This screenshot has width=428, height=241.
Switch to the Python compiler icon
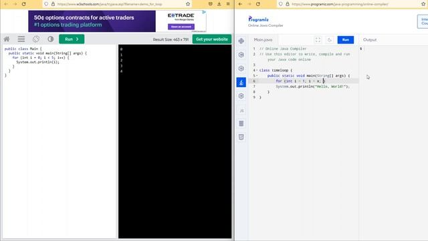(x=241, y=41)
